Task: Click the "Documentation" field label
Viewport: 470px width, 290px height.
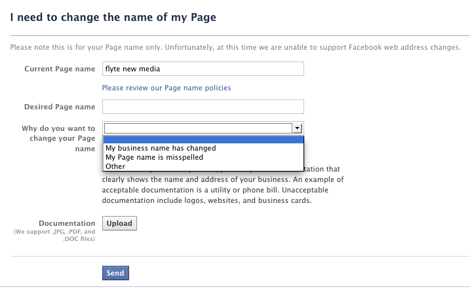Action: point(67,223)
